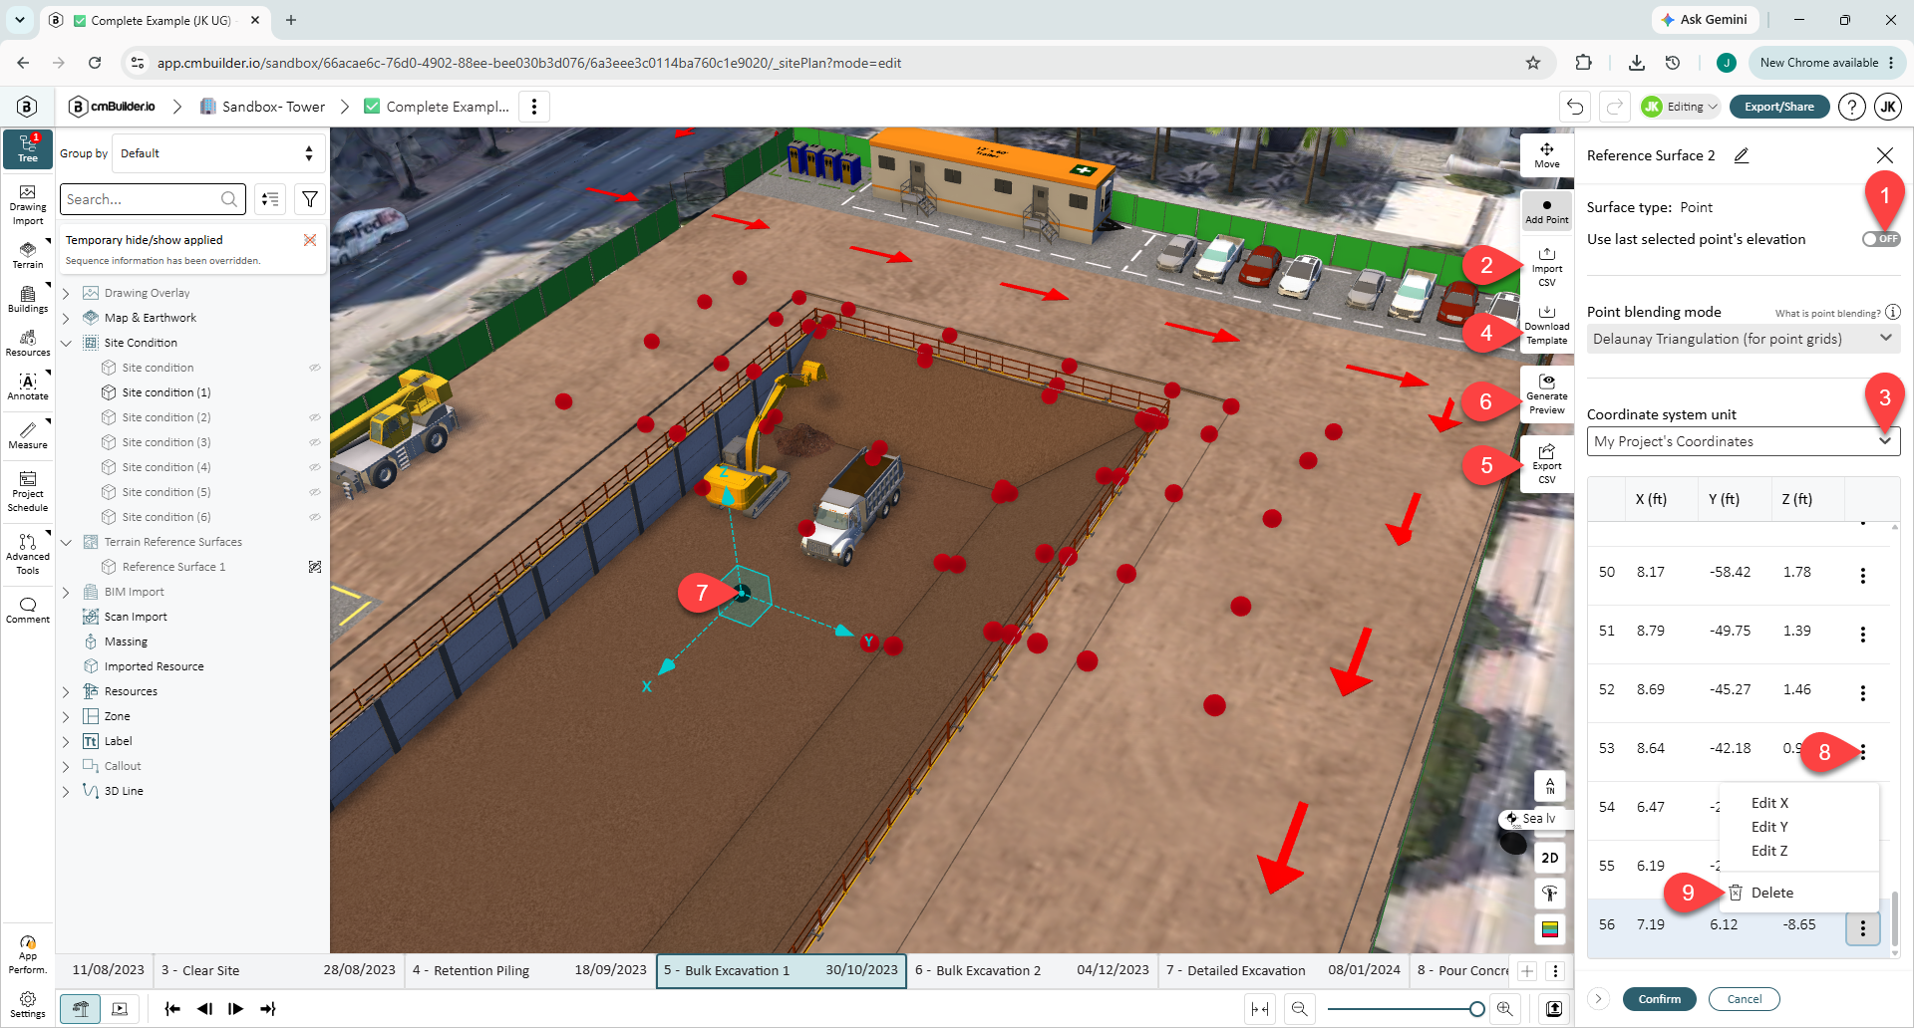Click the undo arrow in header

[x=1575, y=107]
